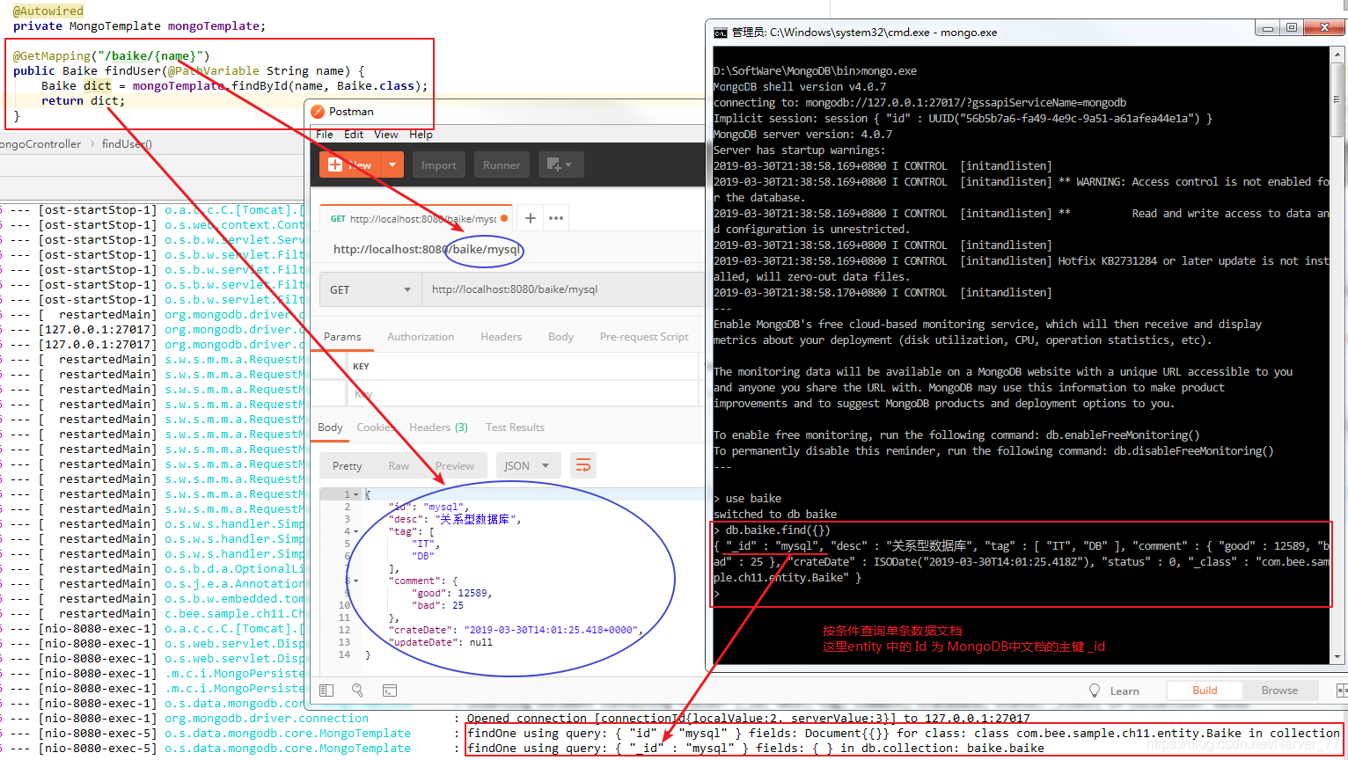Screen dimensions: 1348x760
Task: Minimize the cmd.exe window
Action: click(x=1268, y=29)
